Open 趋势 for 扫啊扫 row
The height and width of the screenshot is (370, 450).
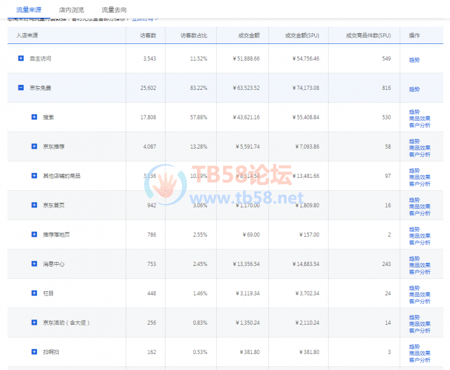pos(414,346)
